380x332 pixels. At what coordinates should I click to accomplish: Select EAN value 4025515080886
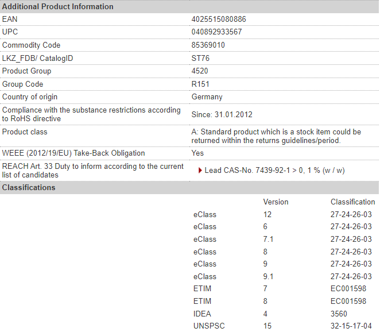pyautogui.click(x=219, y=19)
